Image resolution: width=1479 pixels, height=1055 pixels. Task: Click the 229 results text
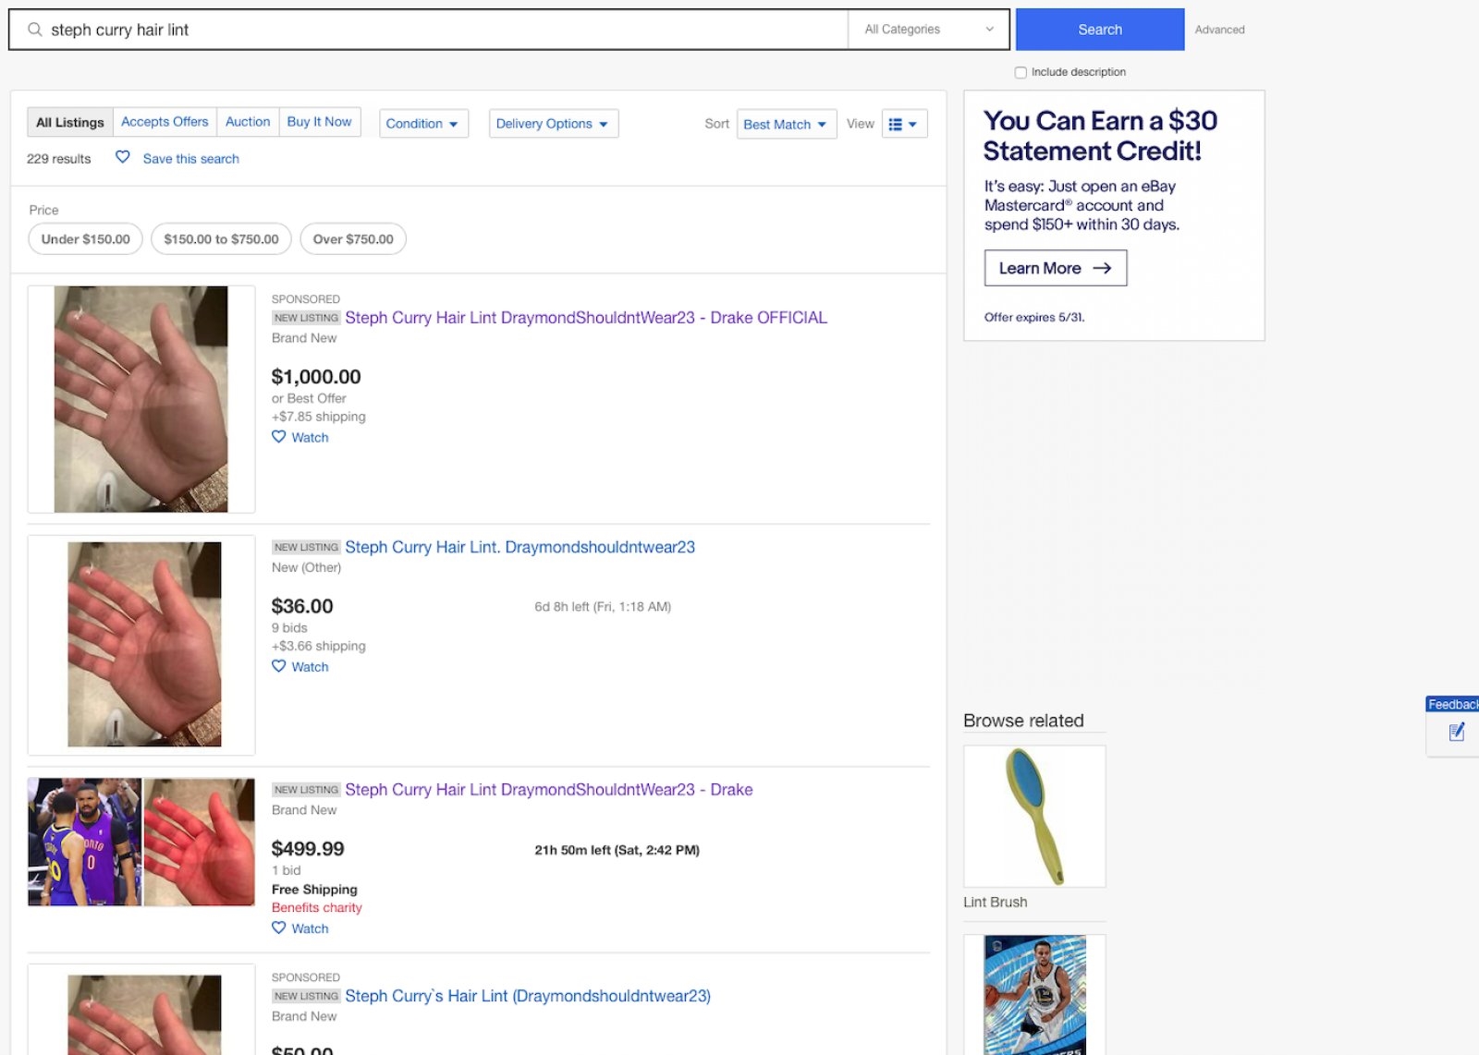pyautogui.click(x=59, y=159)
